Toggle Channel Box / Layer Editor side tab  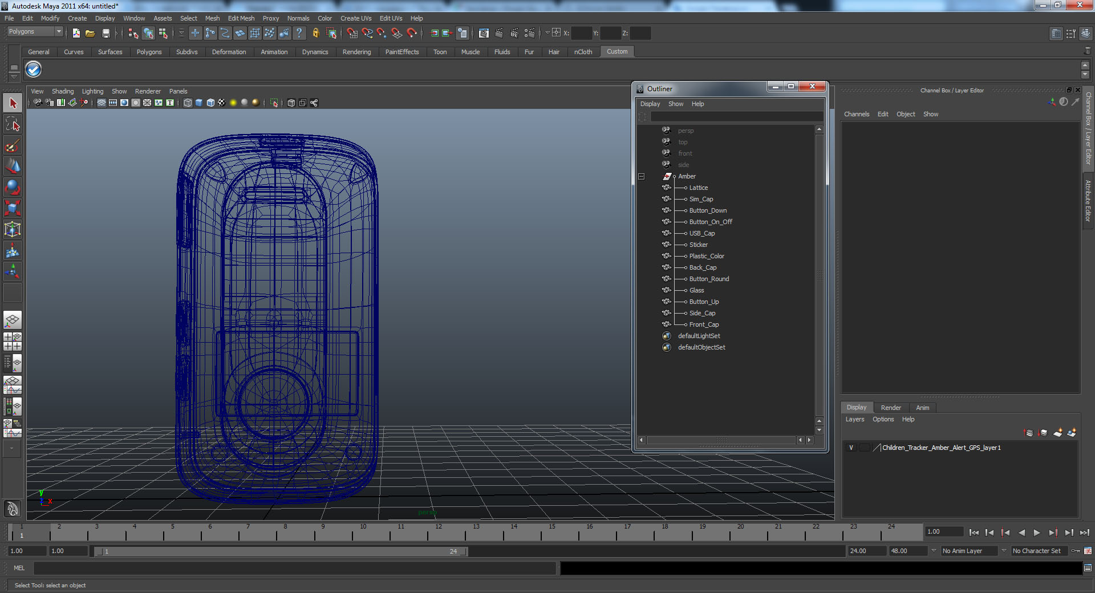pos(1088,128)
